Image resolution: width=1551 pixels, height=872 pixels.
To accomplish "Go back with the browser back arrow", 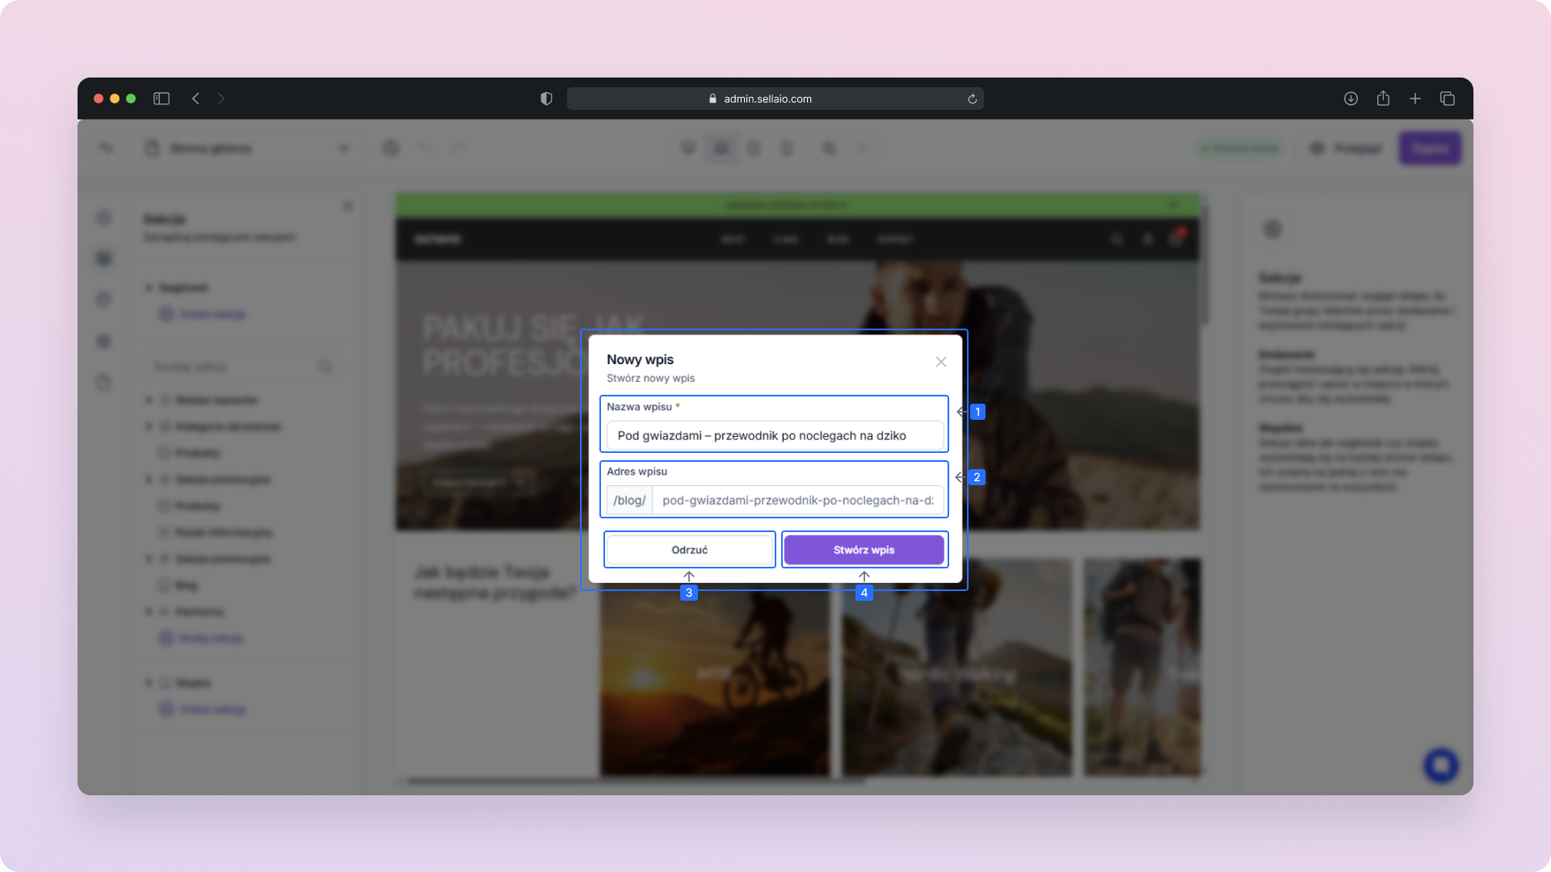I will click(x=195, y=99).
